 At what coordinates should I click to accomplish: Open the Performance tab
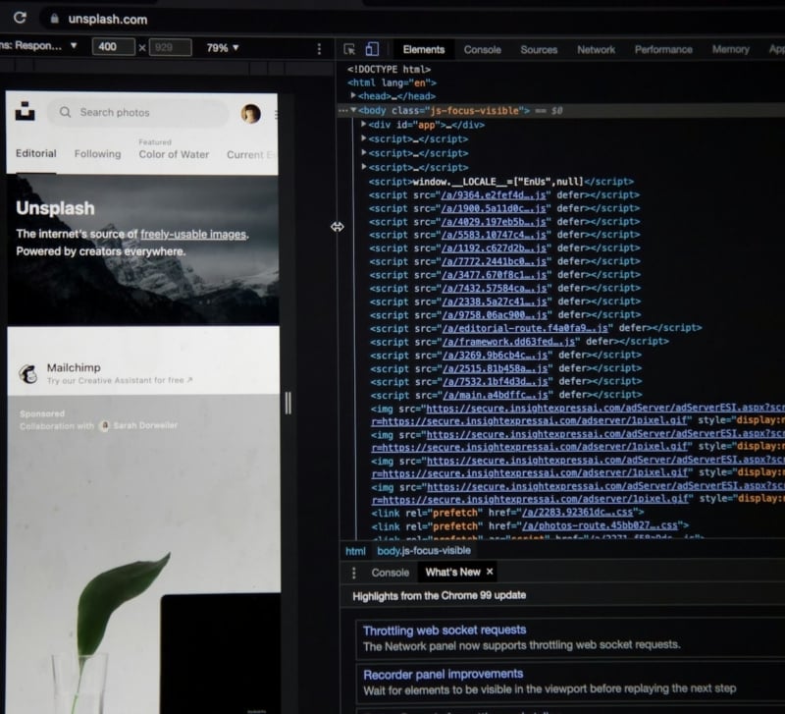663,50
